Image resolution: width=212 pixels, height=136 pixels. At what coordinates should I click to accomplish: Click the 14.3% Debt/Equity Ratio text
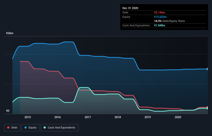click(170, 21)
